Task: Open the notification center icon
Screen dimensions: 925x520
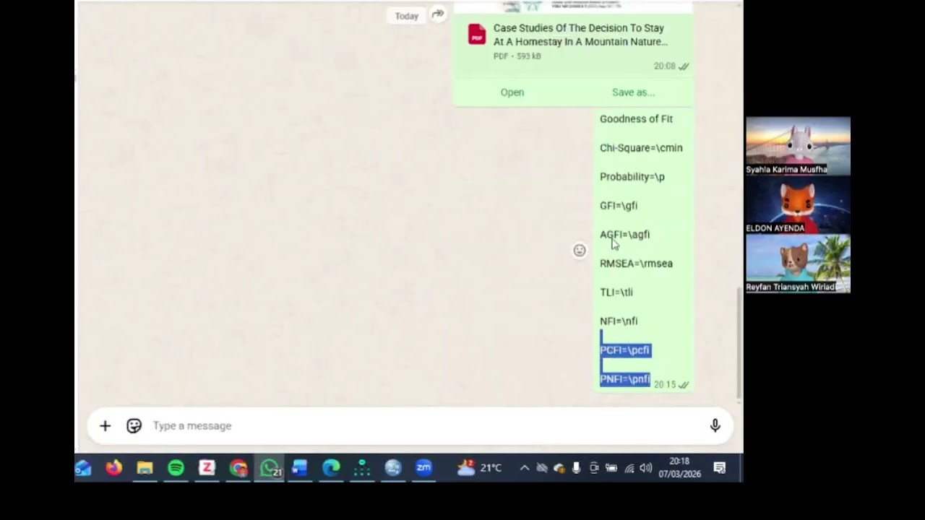Action: click(x=720, y=468)
